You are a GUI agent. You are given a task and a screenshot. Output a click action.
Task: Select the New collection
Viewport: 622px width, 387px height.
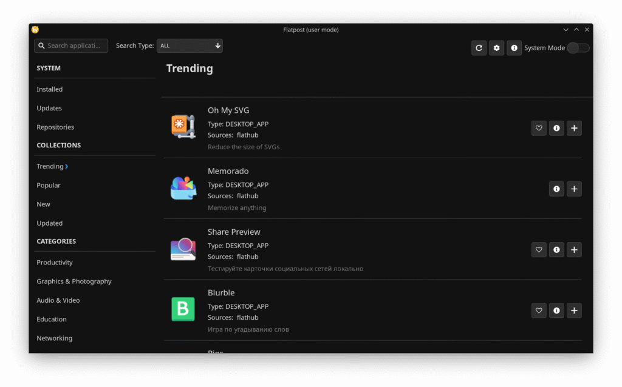(x=43, y=204)
